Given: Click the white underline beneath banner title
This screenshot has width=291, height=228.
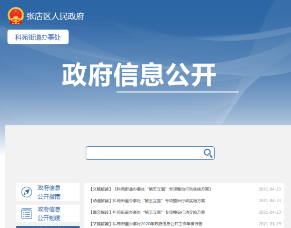Looking at the screenshot, I should [178, 92].
